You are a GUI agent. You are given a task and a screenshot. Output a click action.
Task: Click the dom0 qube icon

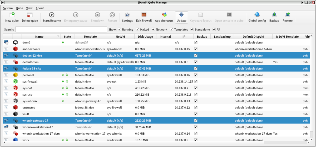[16, 42]
